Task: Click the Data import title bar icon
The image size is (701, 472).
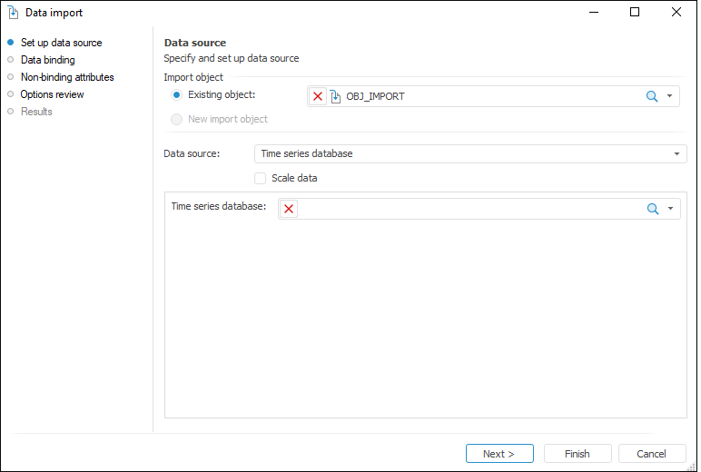Action: (x=13, y=13)
